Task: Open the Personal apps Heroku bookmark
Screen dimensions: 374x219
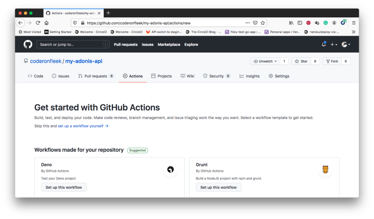Action: tap(282, 32)
